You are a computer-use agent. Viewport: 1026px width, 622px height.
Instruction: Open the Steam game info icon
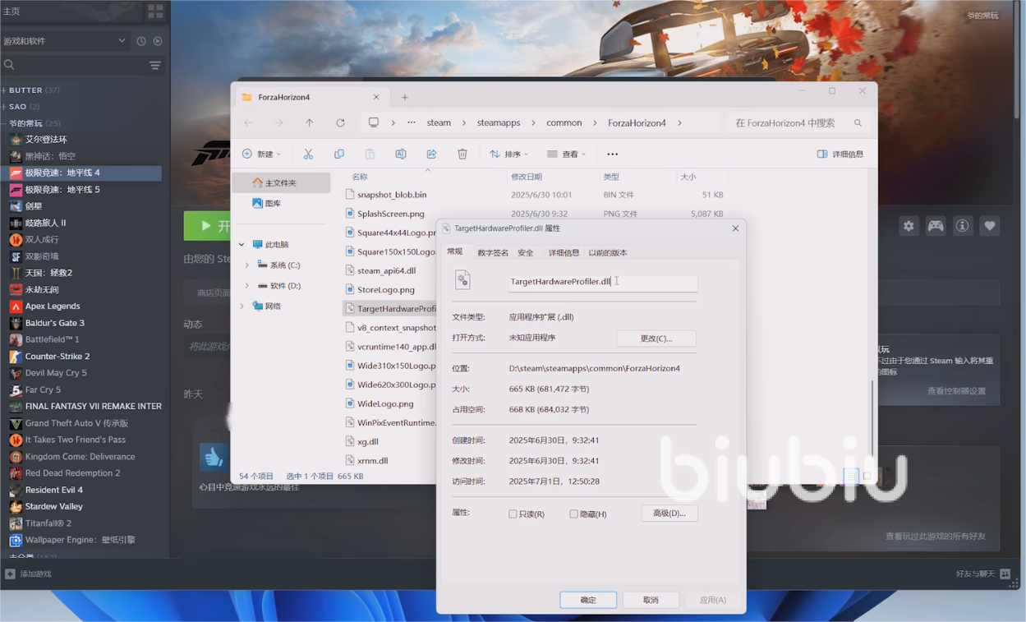(x=963, y=226)
